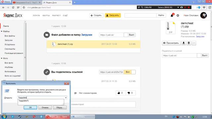Open Я.Картинки in sidebar
212x119 pixels.
[x=10, y=45]
